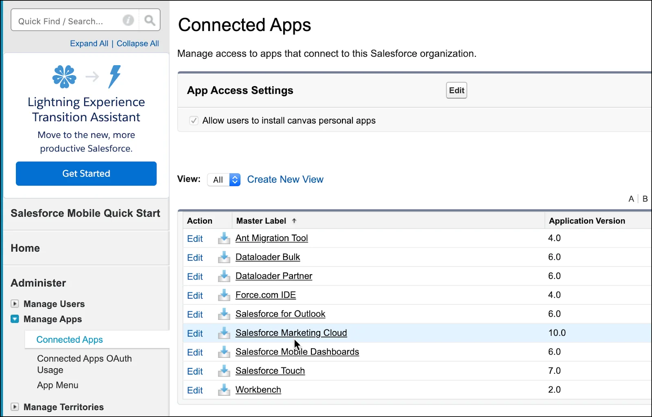Screen dimensions: 652x417
Task: Click download icon for Ant Migration Tool
Action: coord(224,238)
